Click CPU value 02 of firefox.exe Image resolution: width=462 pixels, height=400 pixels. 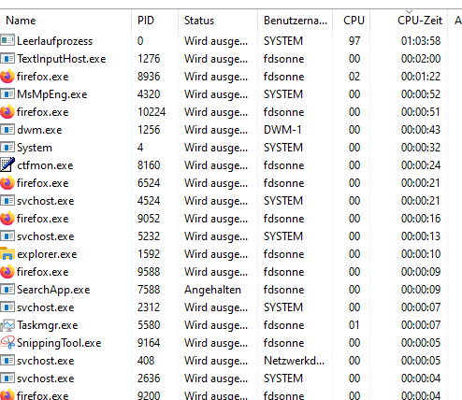[x=354, y=77]
